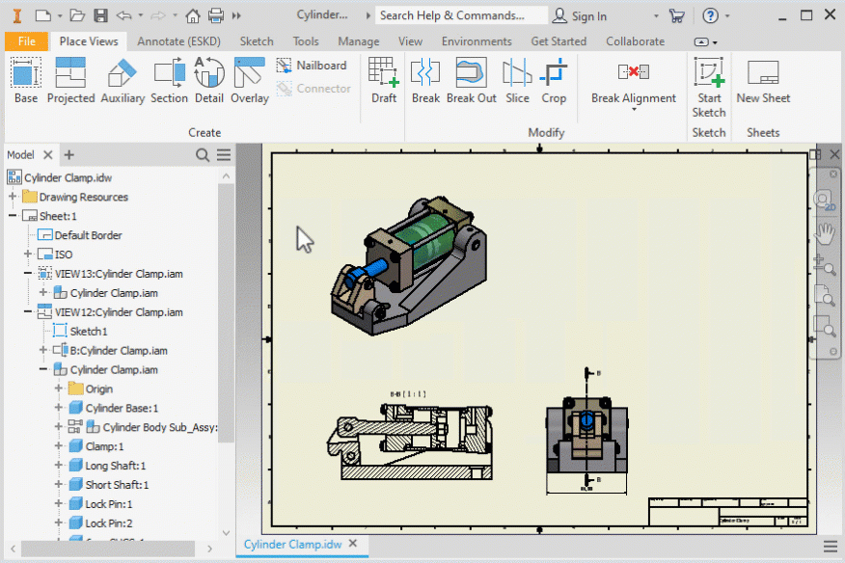Create a New Sheet

pyautogui.click(x=763, y=79)
